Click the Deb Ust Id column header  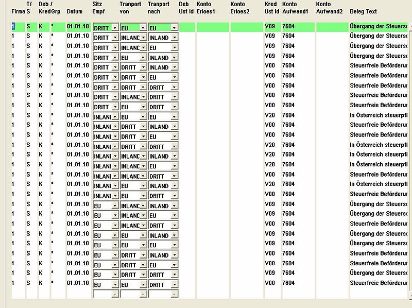tap(186, 8)
